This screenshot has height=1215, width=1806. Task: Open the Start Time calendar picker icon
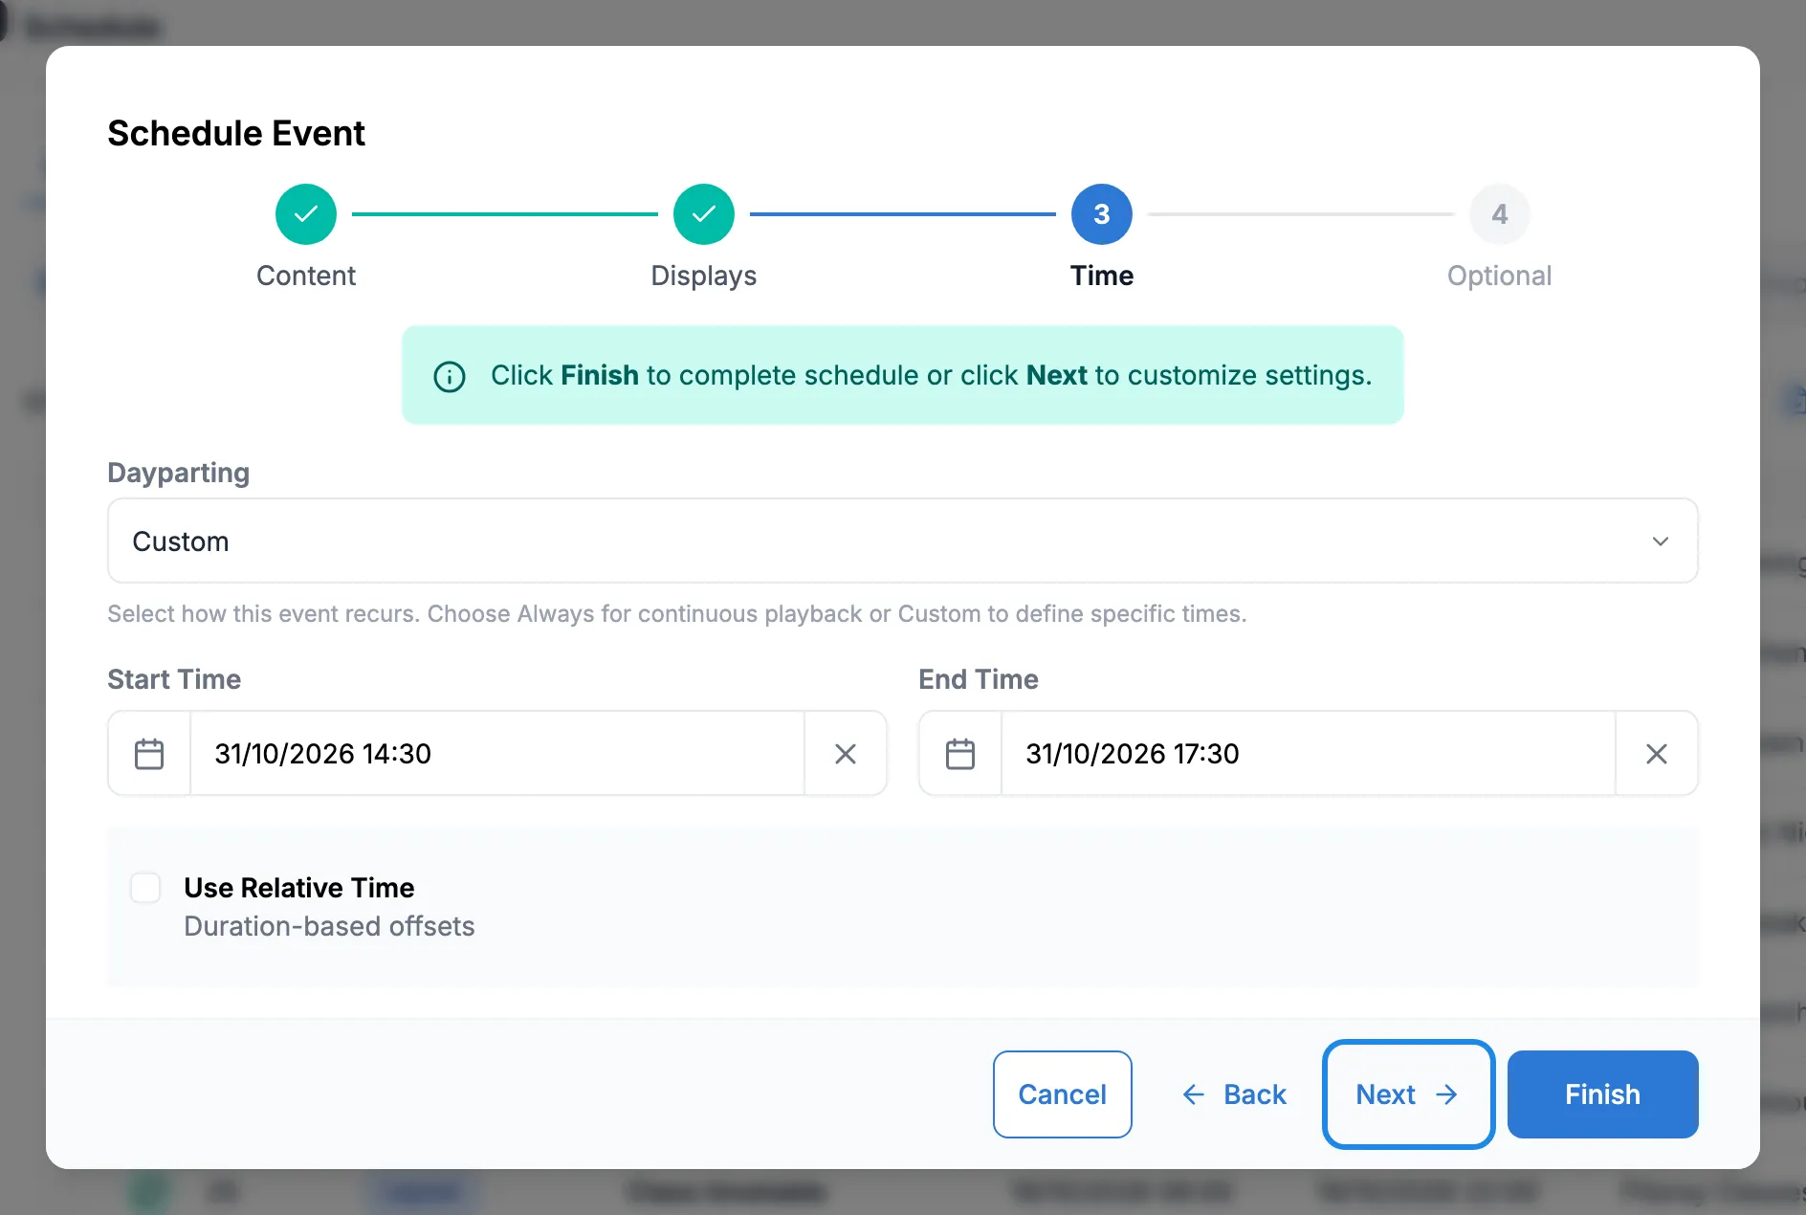point(149,754)
